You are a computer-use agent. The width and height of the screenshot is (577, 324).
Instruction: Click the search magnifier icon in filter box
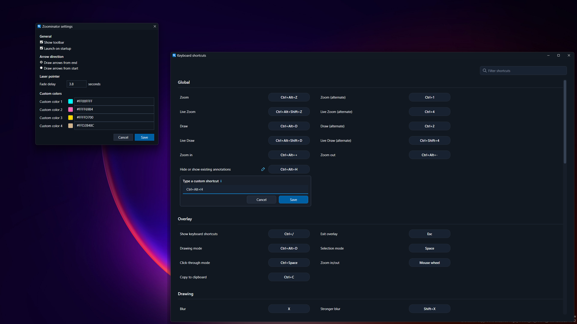point(485,71)
